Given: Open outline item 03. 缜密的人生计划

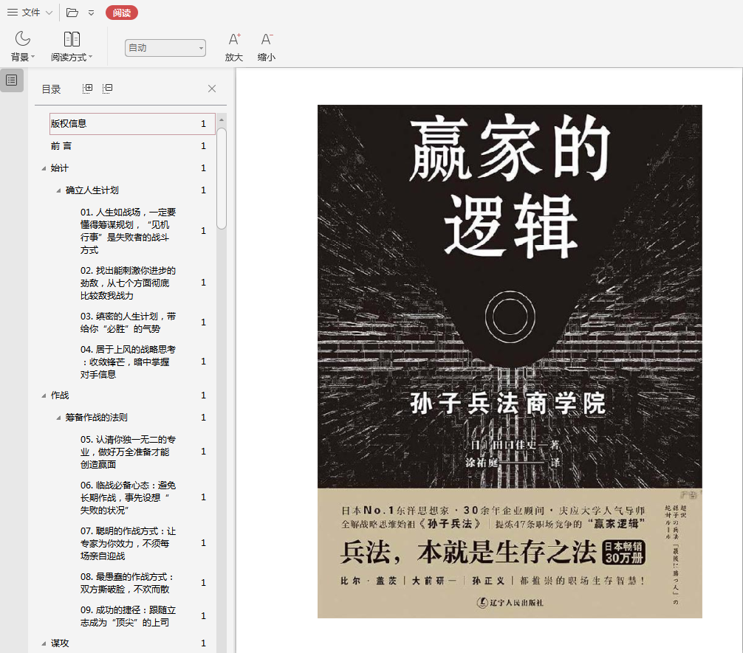Looking at the screenshot, I should 128,322.
